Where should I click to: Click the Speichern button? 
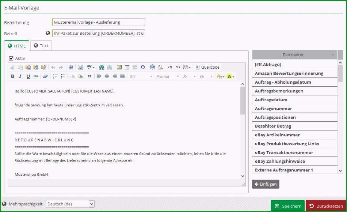tap(288, 206)
